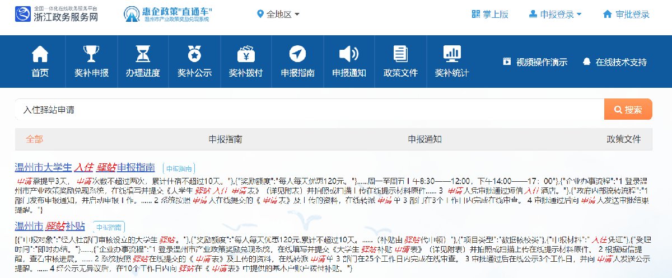
Task: Play the 视频操作演示 video demo
Action: pos(535,62)
